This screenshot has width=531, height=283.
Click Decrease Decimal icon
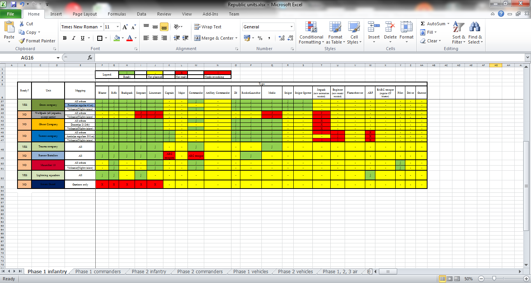coord(291,38)
